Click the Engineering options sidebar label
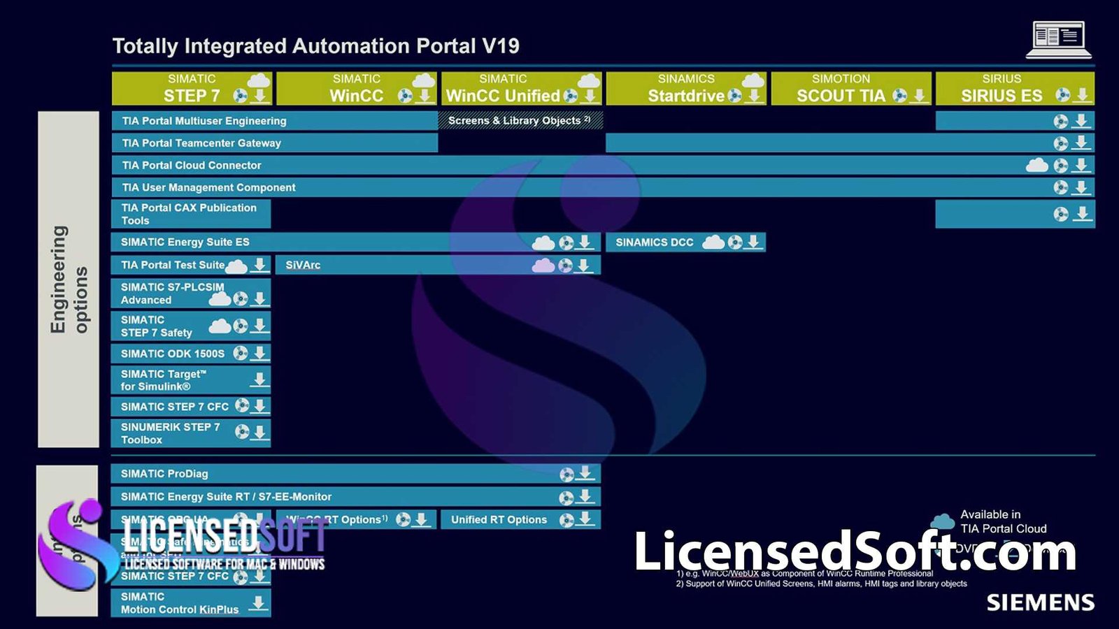 pos(69,279)
